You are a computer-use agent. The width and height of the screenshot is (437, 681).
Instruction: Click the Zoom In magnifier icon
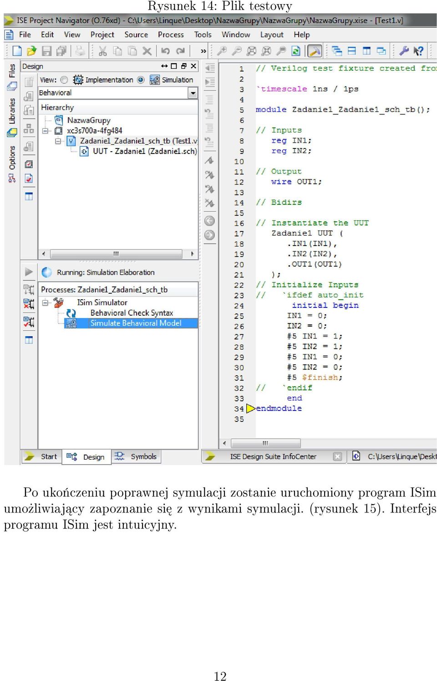point(222,51)
